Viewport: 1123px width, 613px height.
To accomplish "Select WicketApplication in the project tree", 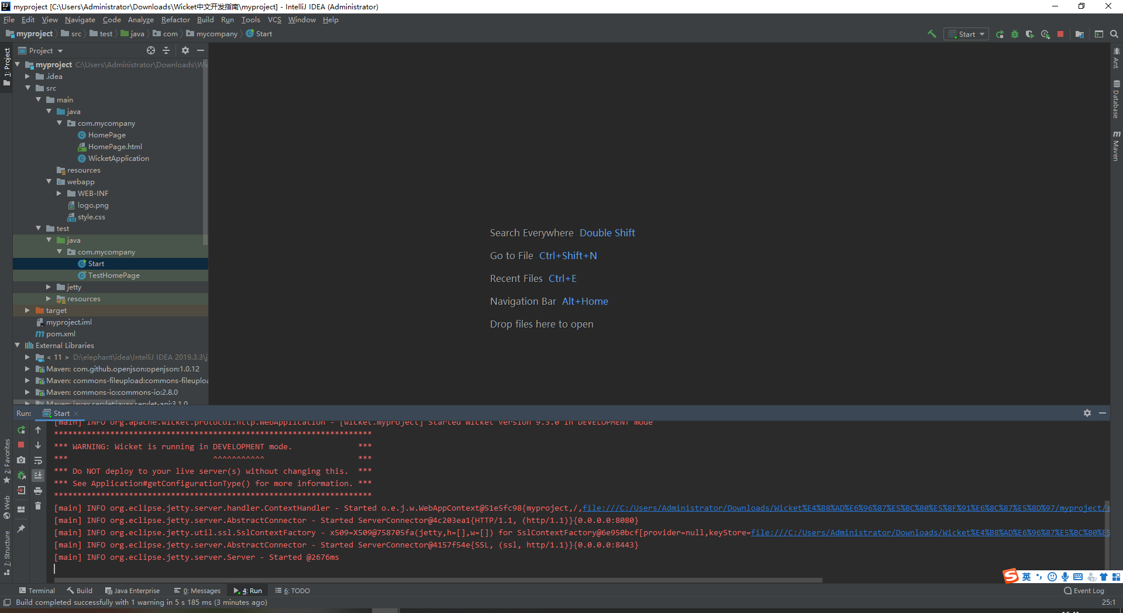I will coord(118,158).
